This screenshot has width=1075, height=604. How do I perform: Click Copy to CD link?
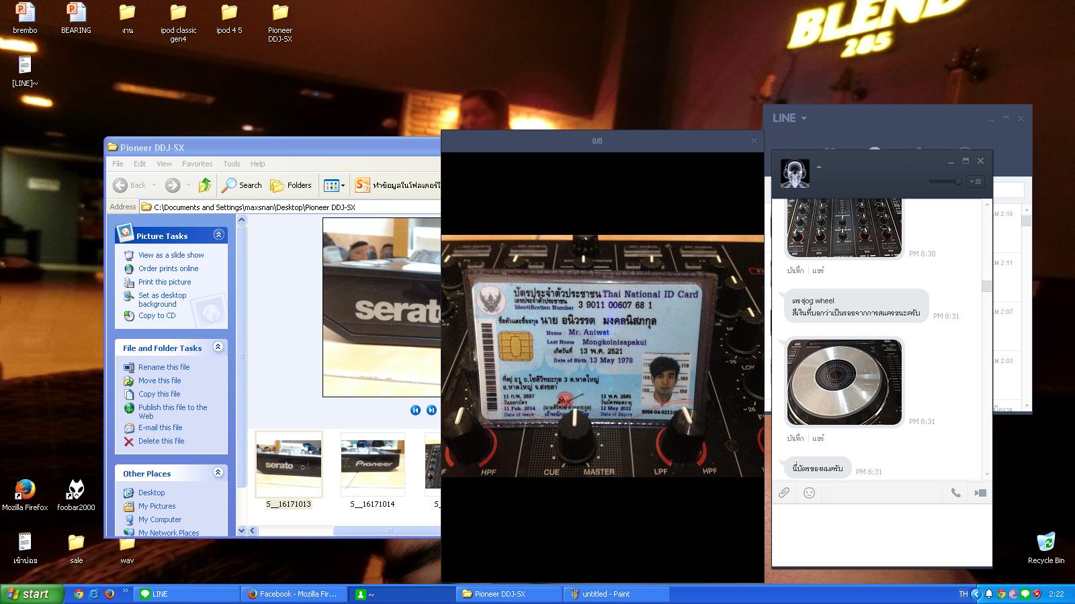tap(157, 315)
